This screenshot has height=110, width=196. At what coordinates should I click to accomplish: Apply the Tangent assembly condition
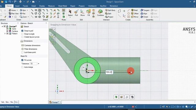pos(145,10)
